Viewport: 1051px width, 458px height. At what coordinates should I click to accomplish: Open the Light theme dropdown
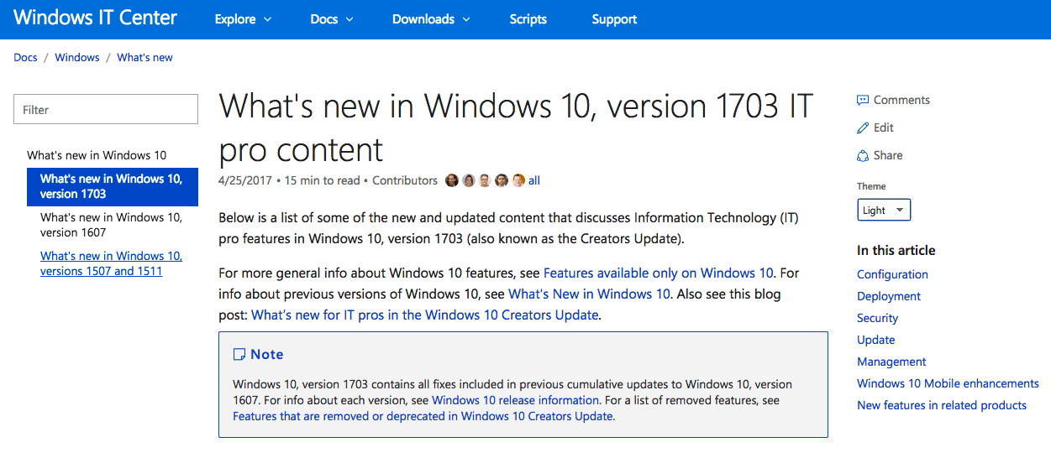click(884, 210)
